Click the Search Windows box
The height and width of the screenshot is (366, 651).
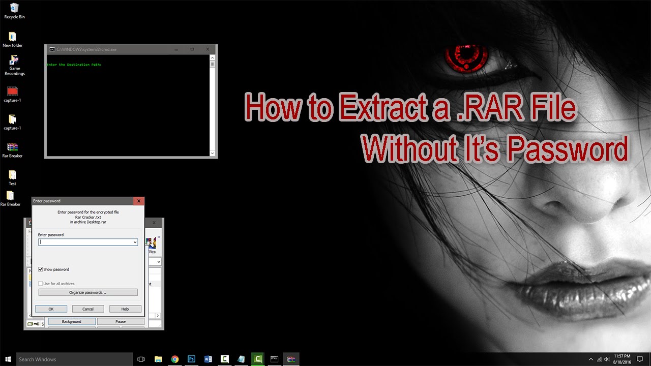click(x=74, y=359)
